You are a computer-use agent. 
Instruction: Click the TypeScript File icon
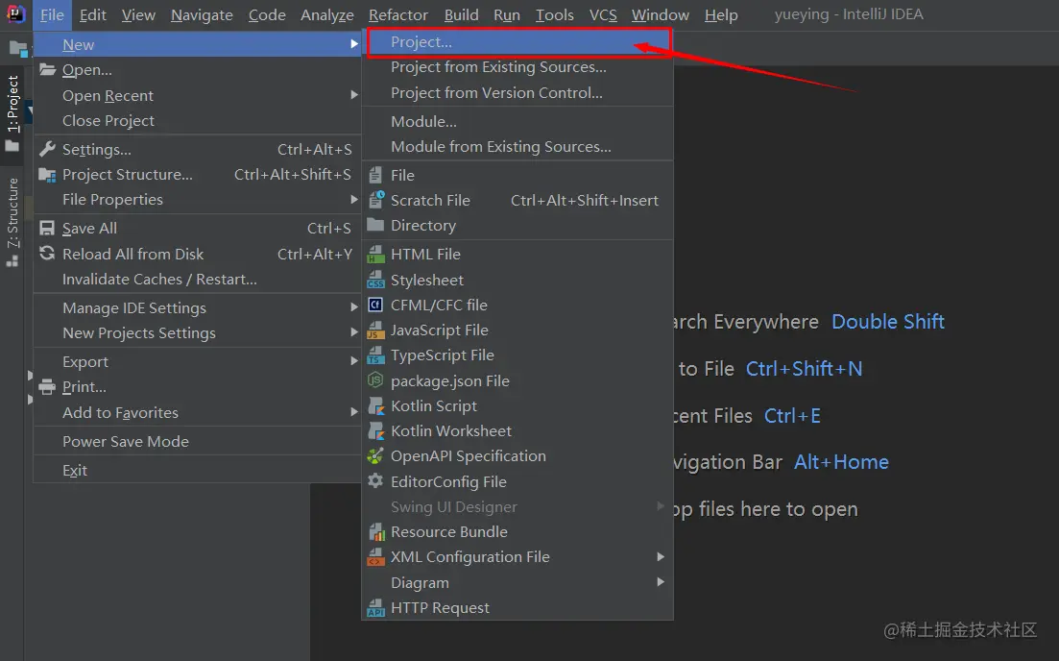tap(375, 355)
